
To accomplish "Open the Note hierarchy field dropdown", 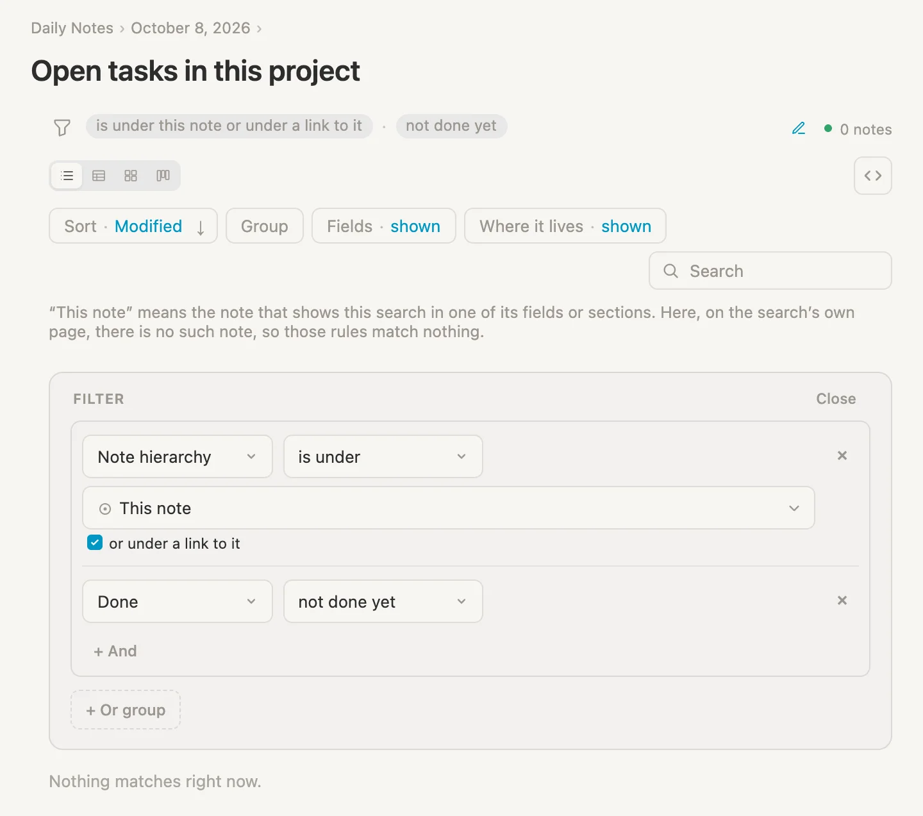I will pos(178,456).
